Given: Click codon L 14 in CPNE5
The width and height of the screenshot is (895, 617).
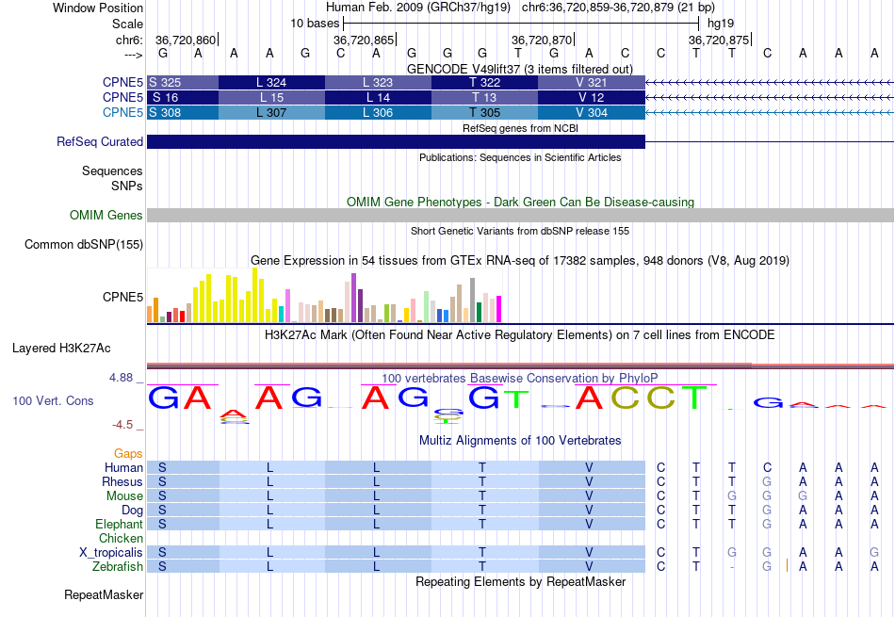Looking at the screenshot, I should click(x=379, y=97).
